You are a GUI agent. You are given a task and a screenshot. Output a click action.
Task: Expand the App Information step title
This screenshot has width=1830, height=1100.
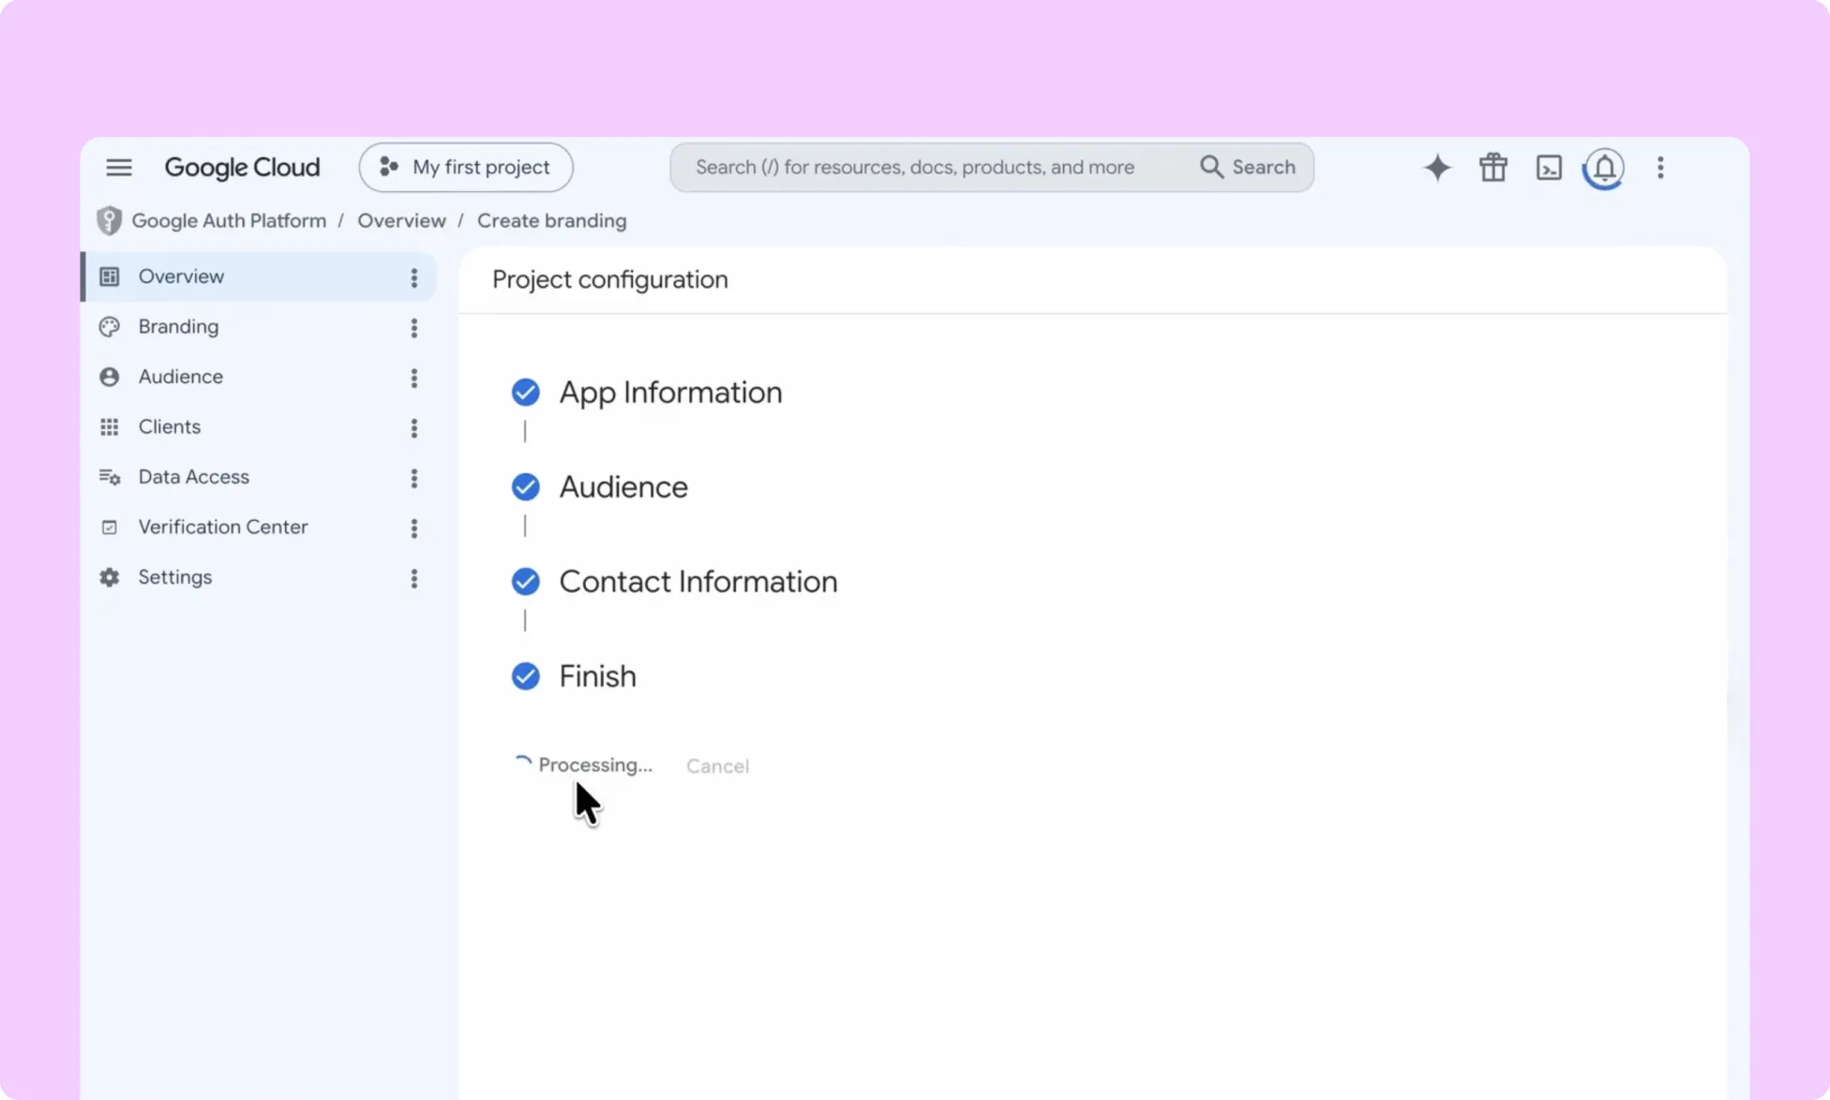pyautogui.click(x=670, y=392)
